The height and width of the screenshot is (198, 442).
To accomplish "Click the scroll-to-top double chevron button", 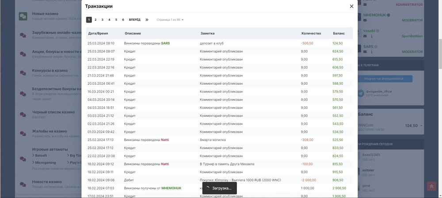I will pyautogui.click(x=431, y=187).
